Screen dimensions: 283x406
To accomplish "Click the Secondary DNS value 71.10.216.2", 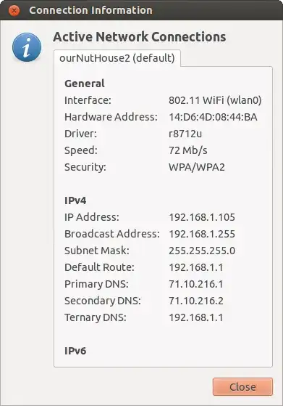I will (x=196, y=301).
